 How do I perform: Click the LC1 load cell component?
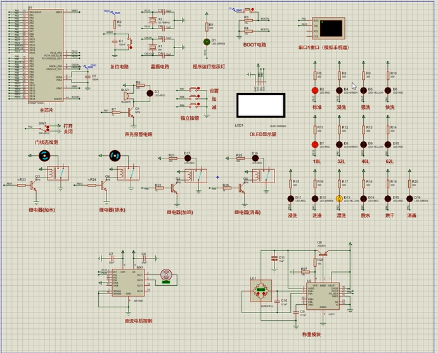point(261,291)
